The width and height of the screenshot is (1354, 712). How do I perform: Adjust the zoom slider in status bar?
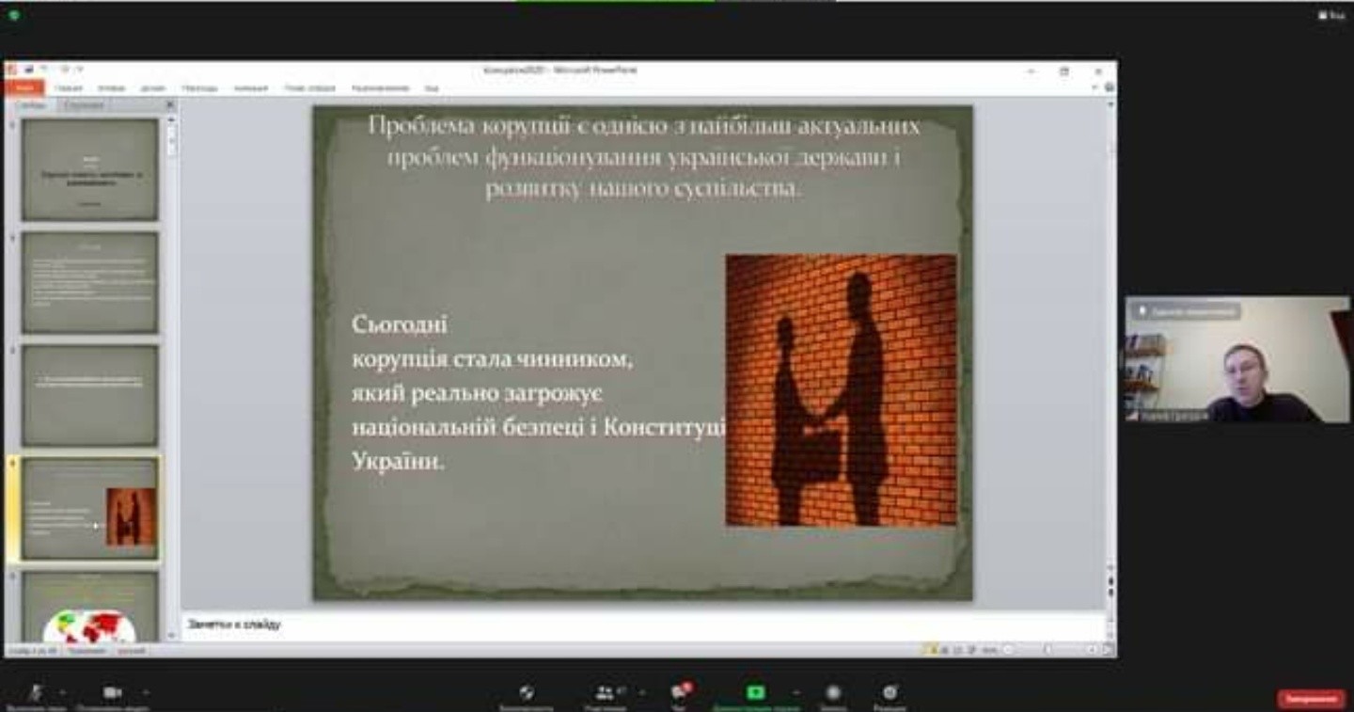pos(1047,650)
